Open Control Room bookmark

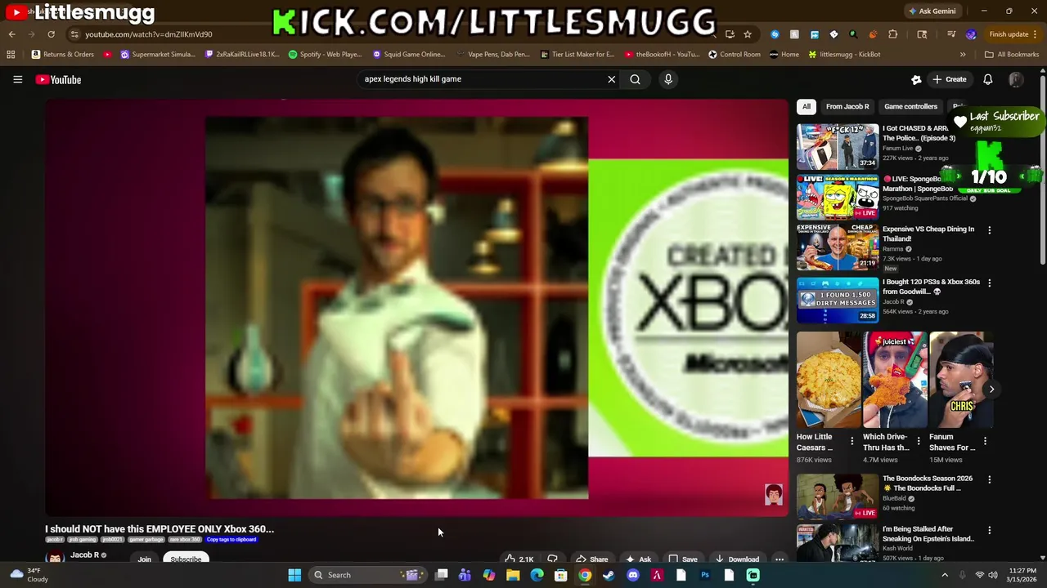coord(735,54)
